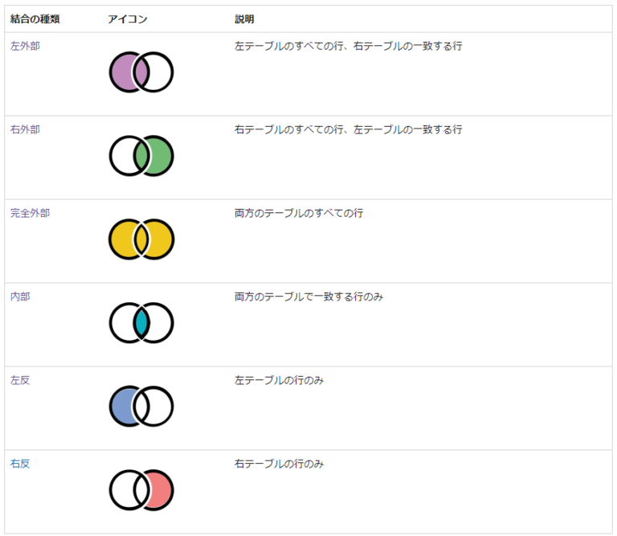Click the purple left outer join icon
Viewport: 617px width, 536px height.
click(141, 72)
